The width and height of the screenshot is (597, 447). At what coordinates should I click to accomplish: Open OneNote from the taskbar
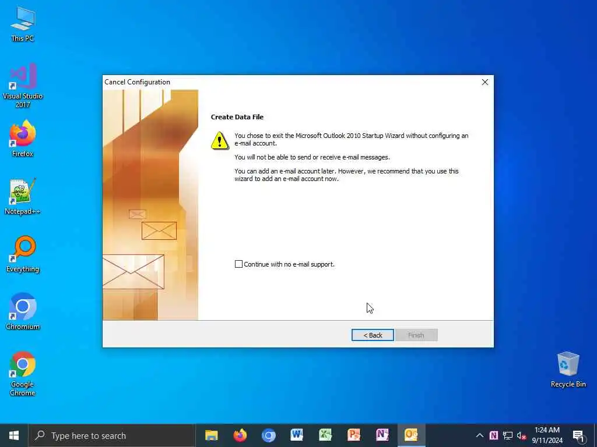pyautogui.click(x=382, y=435)
